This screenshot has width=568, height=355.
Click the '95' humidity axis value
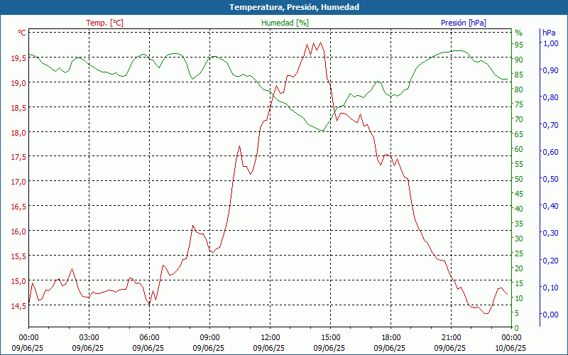click(x=519, y=45)
